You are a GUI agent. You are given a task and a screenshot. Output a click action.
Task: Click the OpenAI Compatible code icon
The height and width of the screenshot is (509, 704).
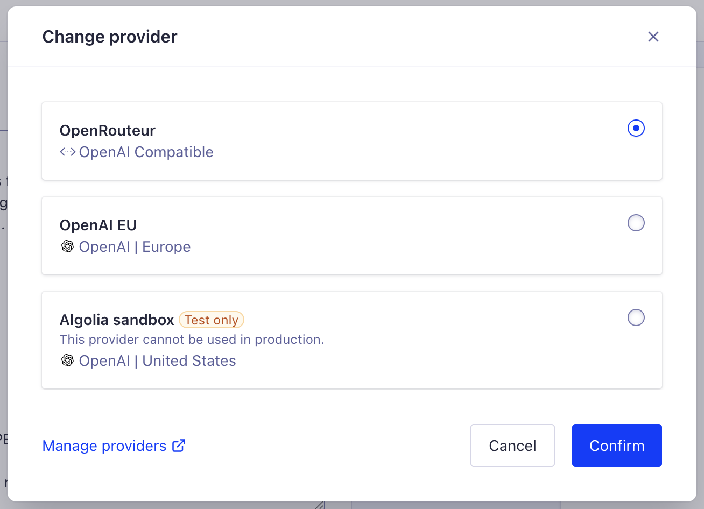pos(67,152)
